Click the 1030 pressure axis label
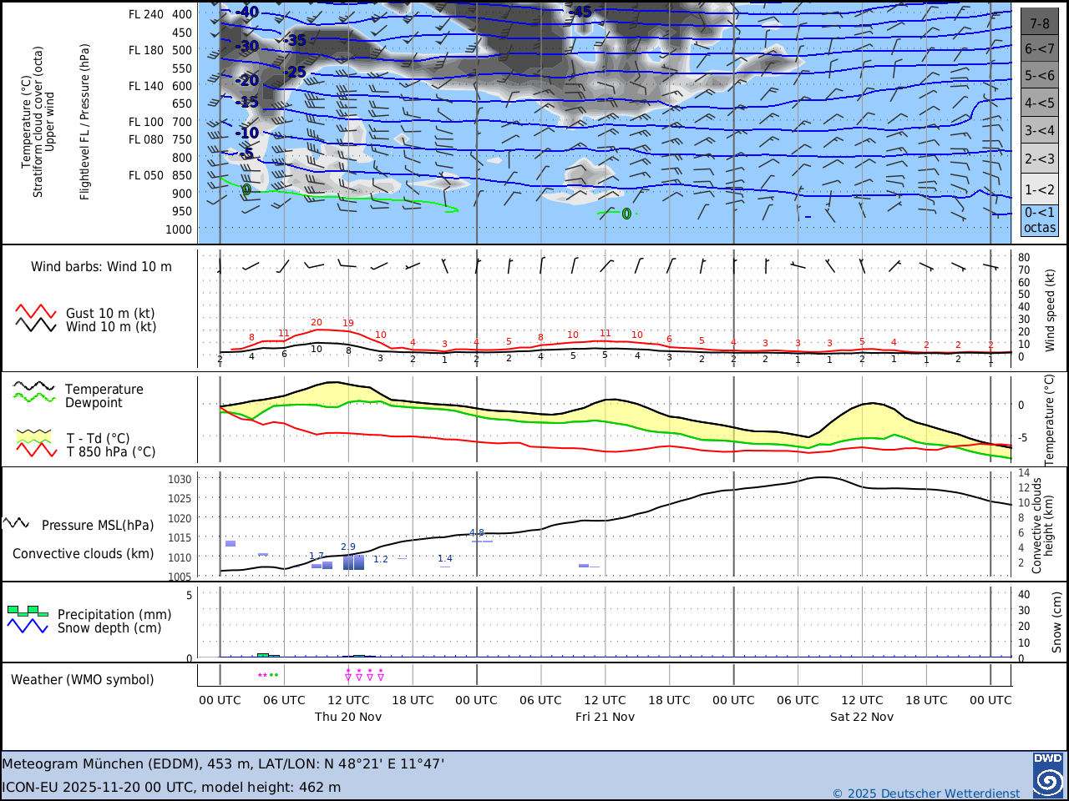The image size is (1069, 801). 180,480
